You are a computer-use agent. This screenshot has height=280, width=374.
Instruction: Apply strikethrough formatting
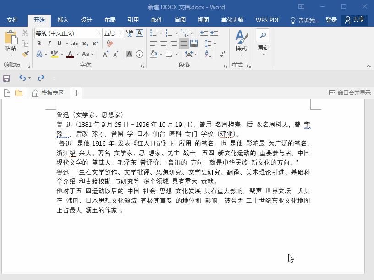[x=75, y=44]
